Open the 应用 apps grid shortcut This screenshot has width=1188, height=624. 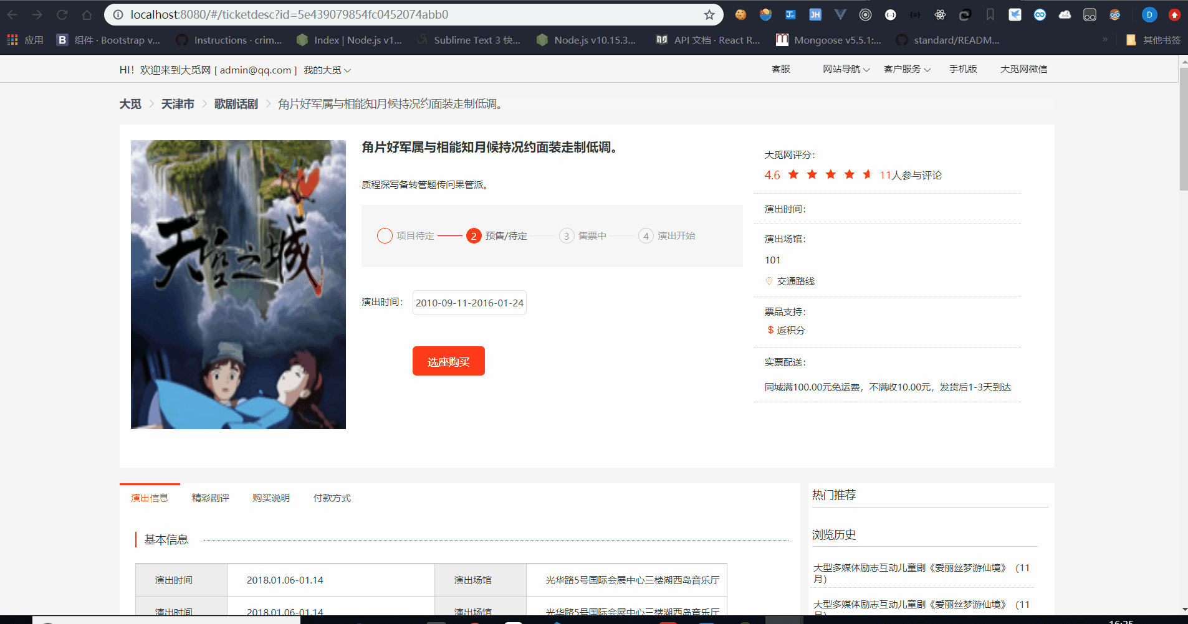(25, 40)
